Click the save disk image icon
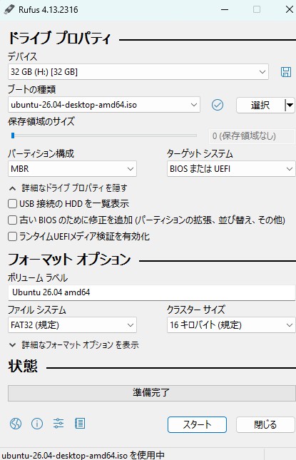This screenshot has width=296, height=460. pos(286,72)
